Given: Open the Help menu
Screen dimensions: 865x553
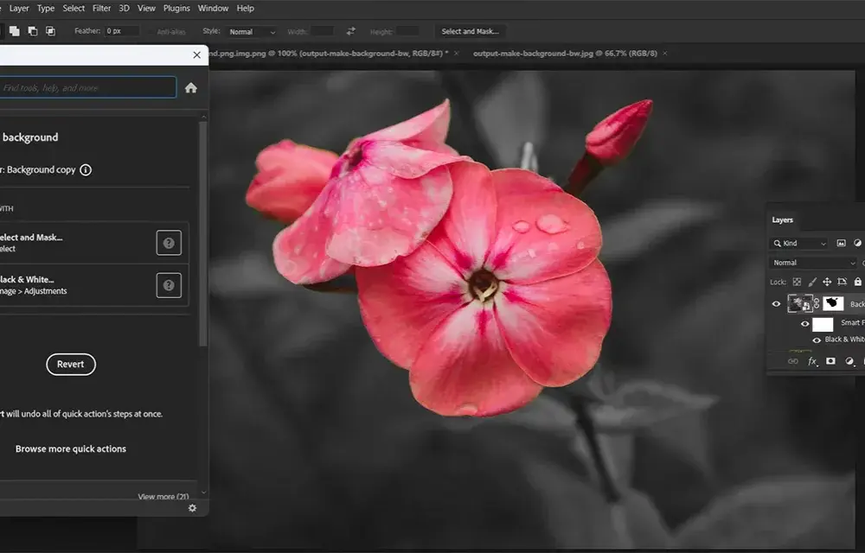Looking at the screenshot, I should click(246, 9).
